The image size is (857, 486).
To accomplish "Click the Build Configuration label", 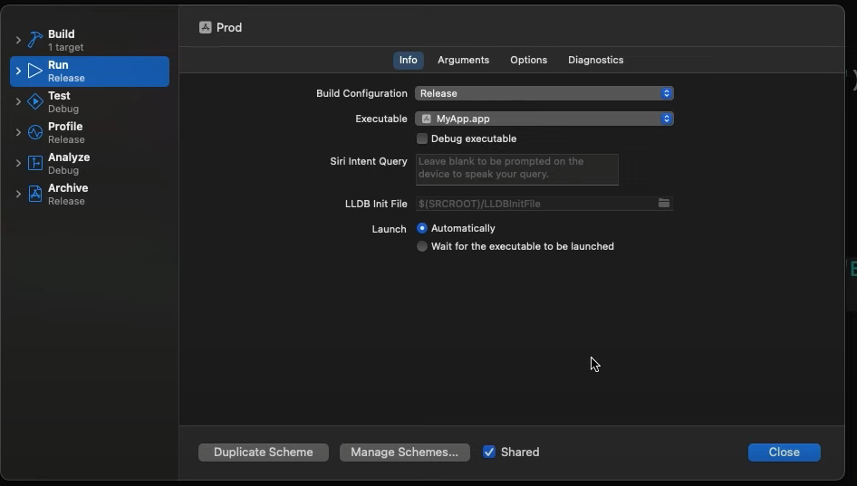I will (361, 93).
